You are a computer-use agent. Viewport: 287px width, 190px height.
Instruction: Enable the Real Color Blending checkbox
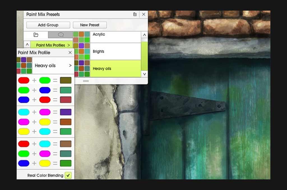coord(68,175)
